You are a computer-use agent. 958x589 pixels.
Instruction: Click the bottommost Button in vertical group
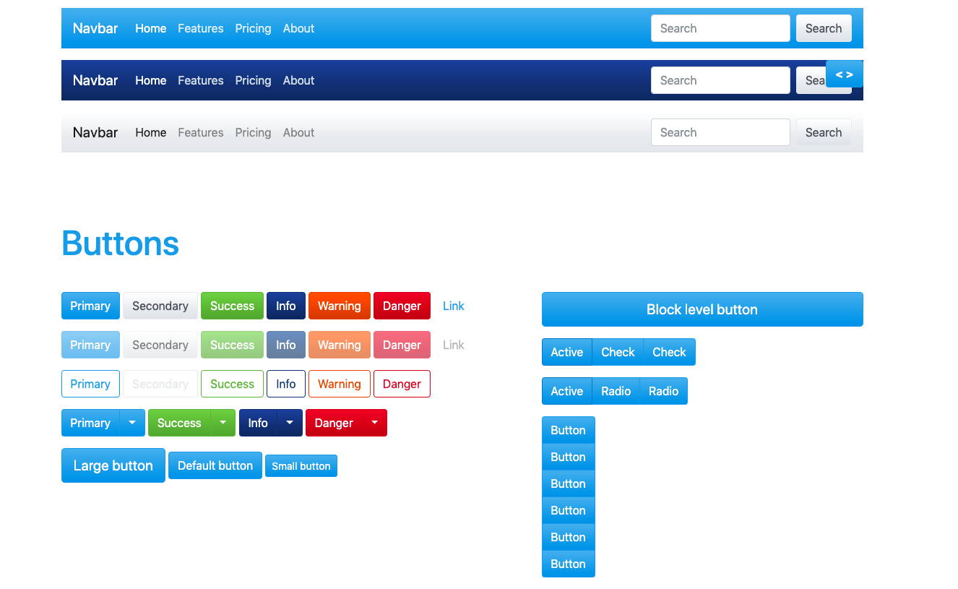(x=569, y=564)
